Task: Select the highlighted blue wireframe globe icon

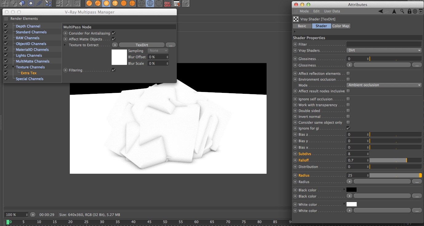Action: coord(150,3)
